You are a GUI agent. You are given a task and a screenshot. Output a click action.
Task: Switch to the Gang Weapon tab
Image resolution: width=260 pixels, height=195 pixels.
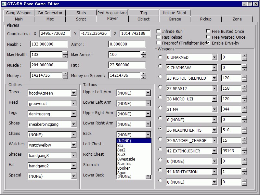(x=19, y=13)
